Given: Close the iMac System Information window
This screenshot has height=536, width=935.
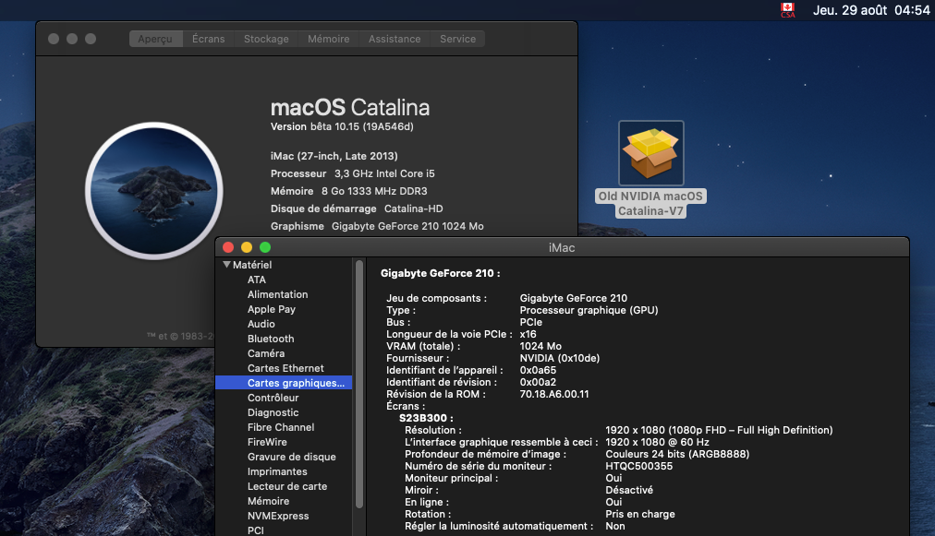Looking at the screenshot, I should pyautogui.click(x=228, y=247).
